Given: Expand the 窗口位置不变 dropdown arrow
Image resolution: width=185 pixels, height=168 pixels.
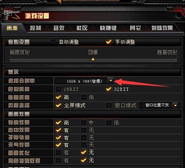Looking at the screenshot, I should (175, 106).
